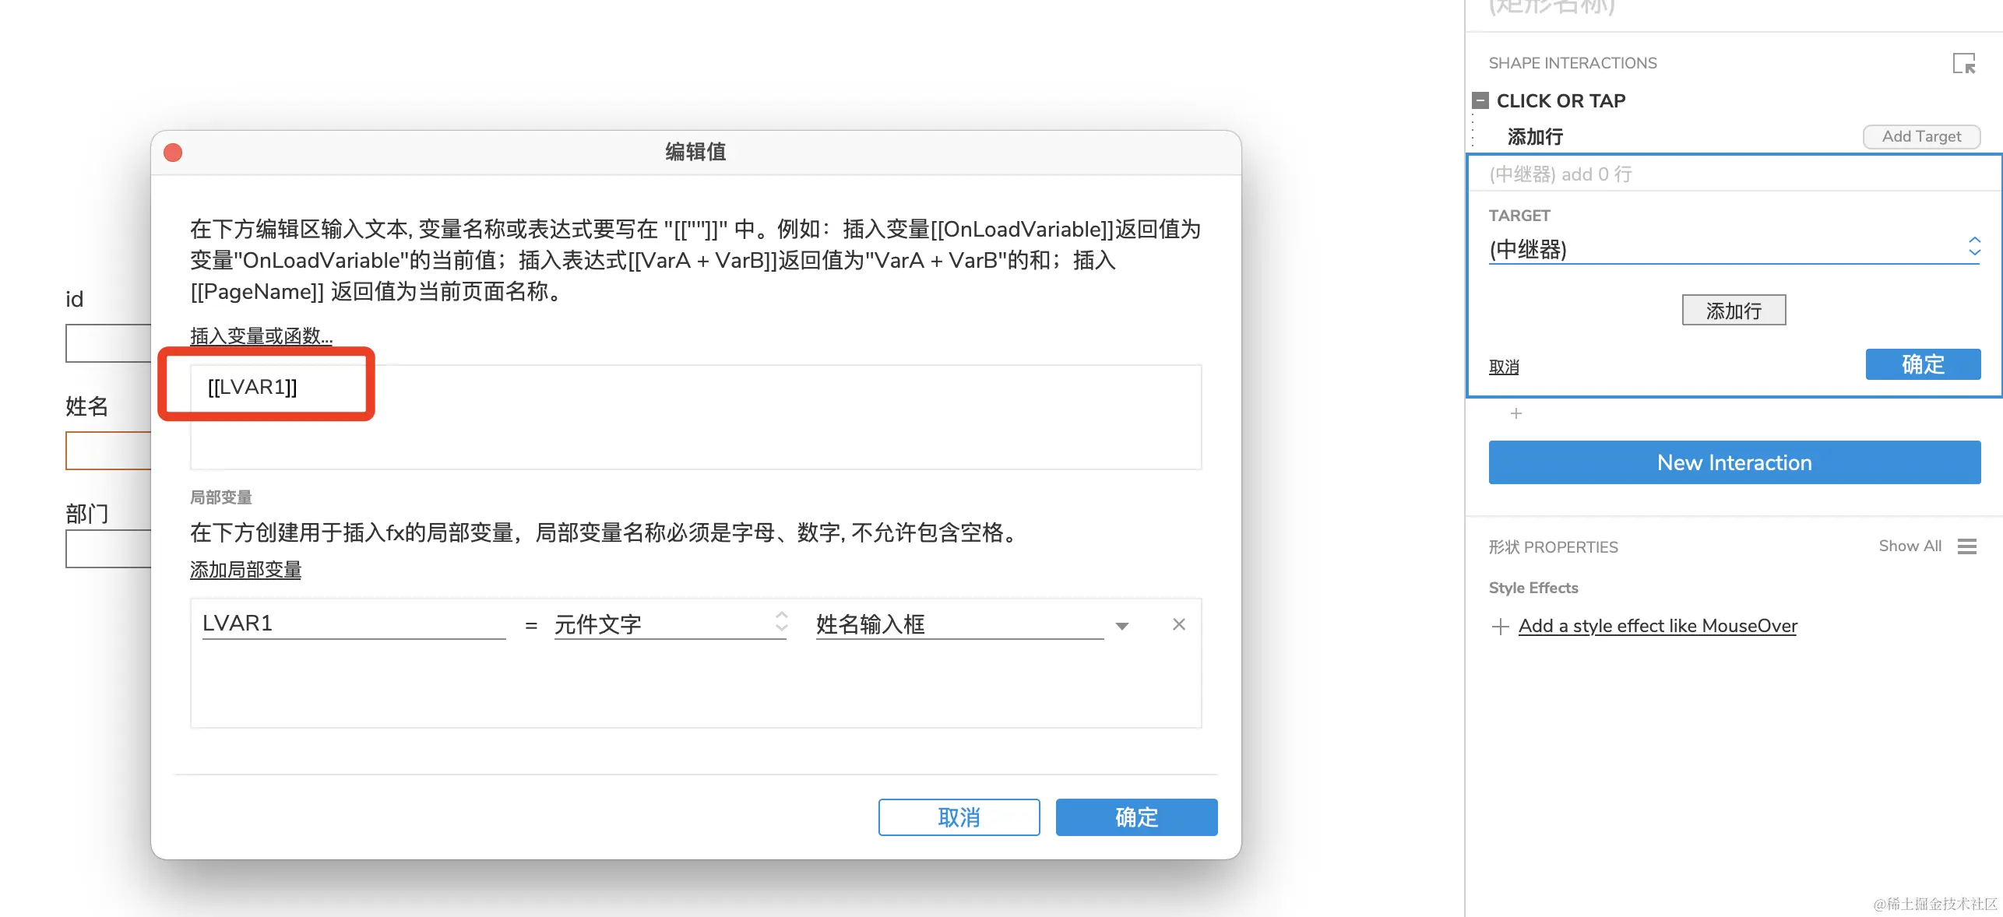Collapse the CLICK OR TAP event
Image resolution: width=2003 pixels, height=917 pixels.
click(x=1480, y=100)
